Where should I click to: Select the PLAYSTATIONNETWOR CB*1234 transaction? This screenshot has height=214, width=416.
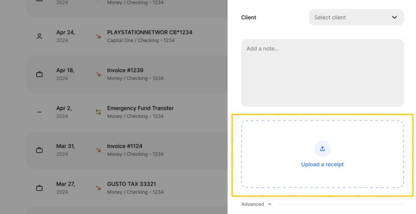click(126, 36)
